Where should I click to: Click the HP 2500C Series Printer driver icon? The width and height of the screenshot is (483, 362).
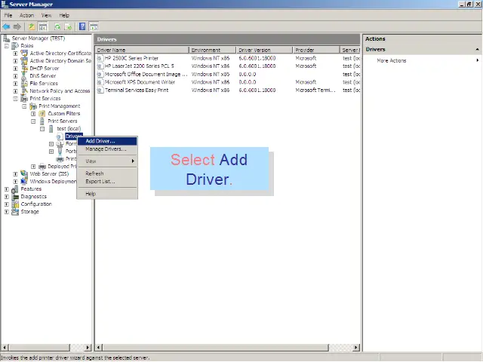pyautogui.click(x=100, y=58)
